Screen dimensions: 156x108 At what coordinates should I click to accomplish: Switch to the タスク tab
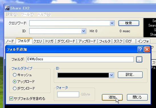(x=118, y=41)
